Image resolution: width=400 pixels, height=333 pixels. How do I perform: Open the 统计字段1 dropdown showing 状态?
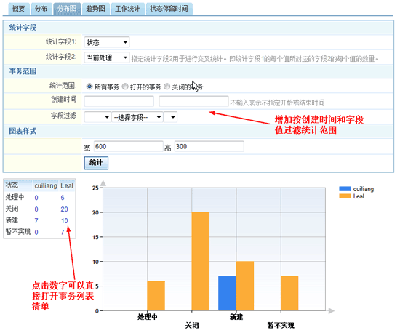point(107,42)
